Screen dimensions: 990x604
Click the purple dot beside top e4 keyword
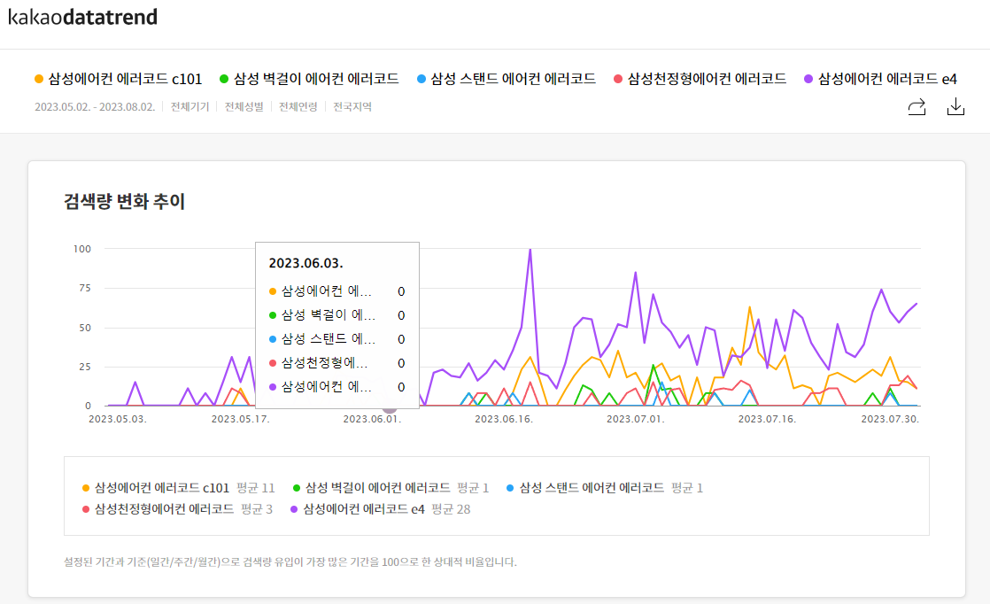[808, 79]
